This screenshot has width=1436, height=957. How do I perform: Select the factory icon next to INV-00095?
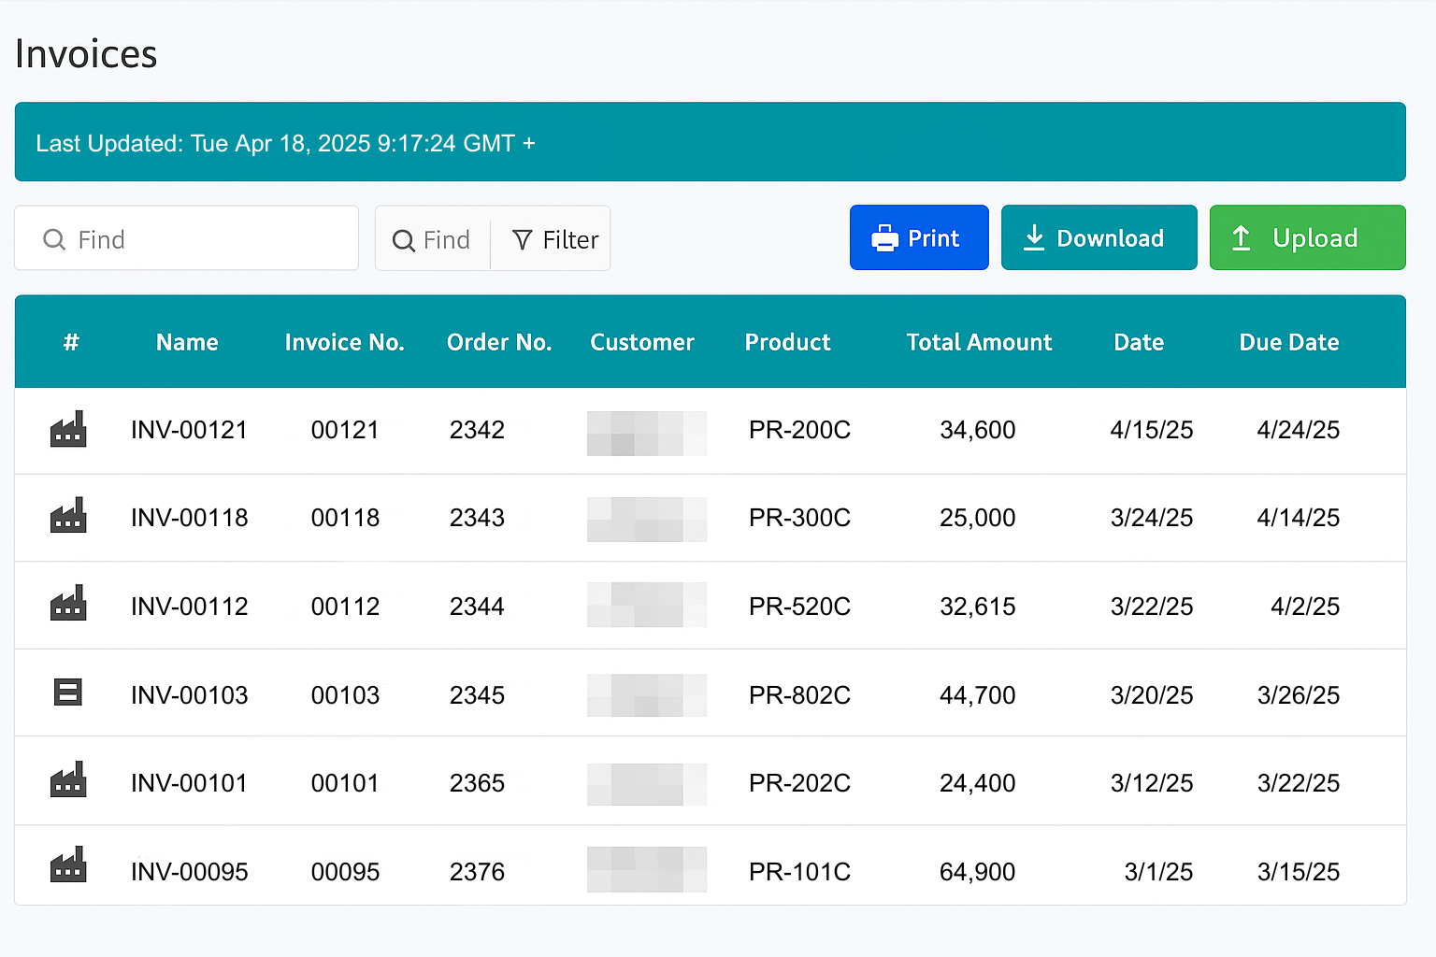pos(68,865)
